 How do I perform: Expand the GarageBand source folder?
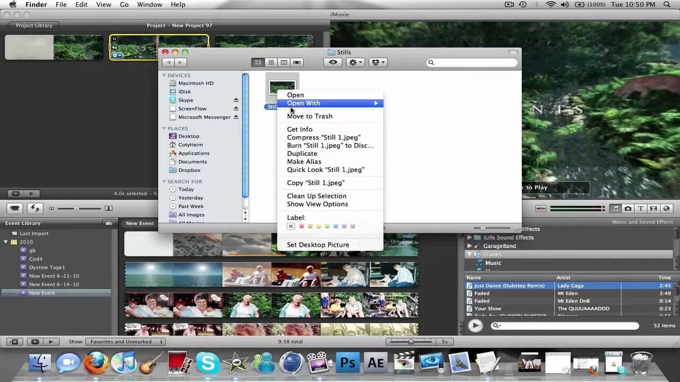pos(470,246)
